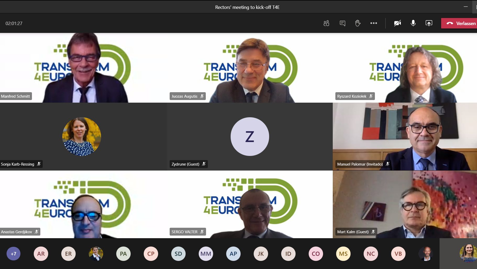Select the MS participant avatar
The width and height of the screenshot is (477, 269).
(343, 254)
